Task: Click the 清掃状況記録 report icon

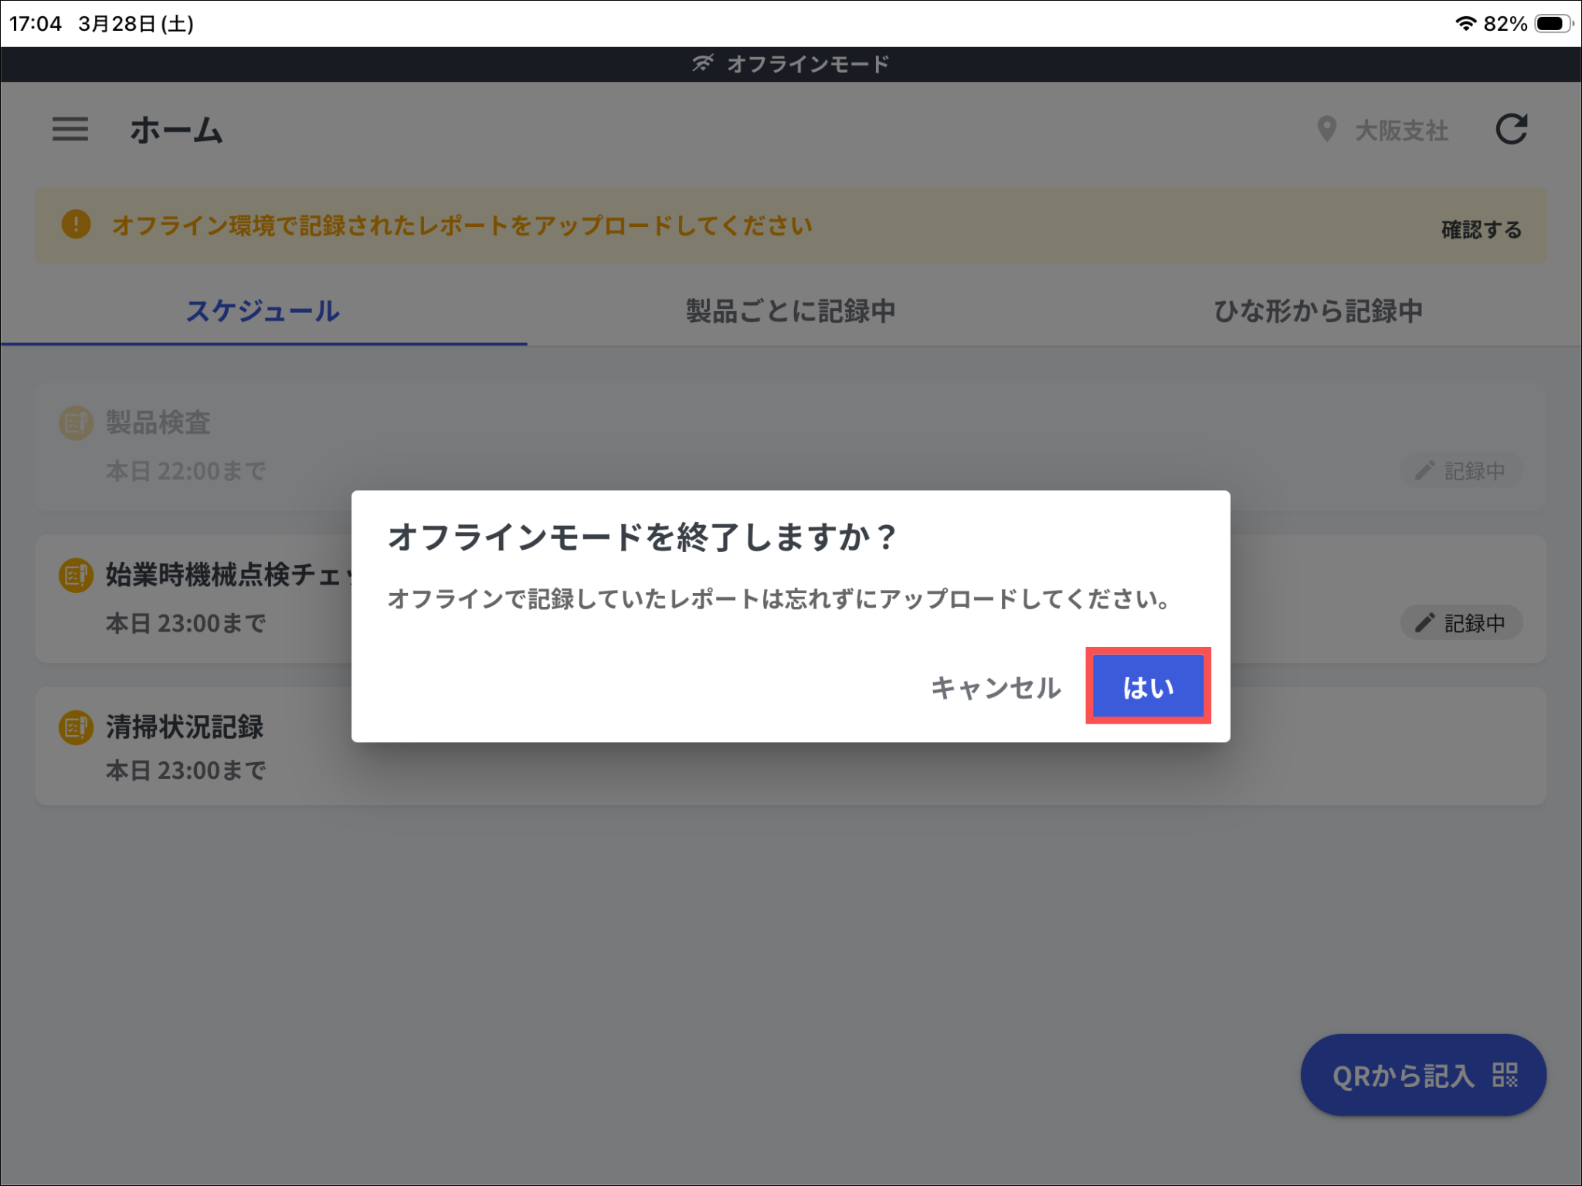Action: tap(76, 727)
